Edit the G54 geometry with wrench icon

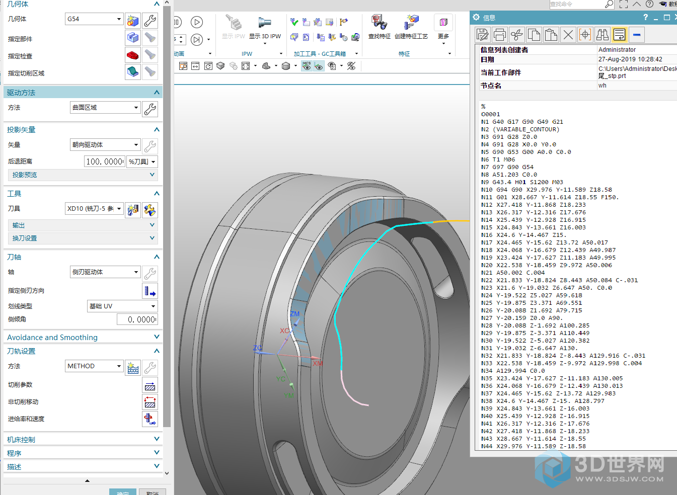(150, 21)
